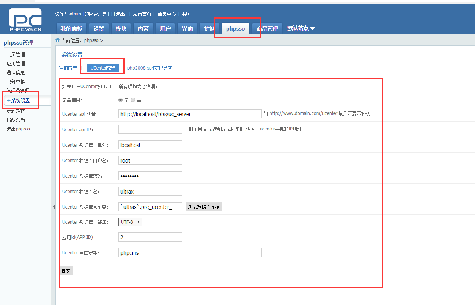Click the 测试数据库连接 button
Viewport: 475px width, 305px height.
tap(204, 207)
